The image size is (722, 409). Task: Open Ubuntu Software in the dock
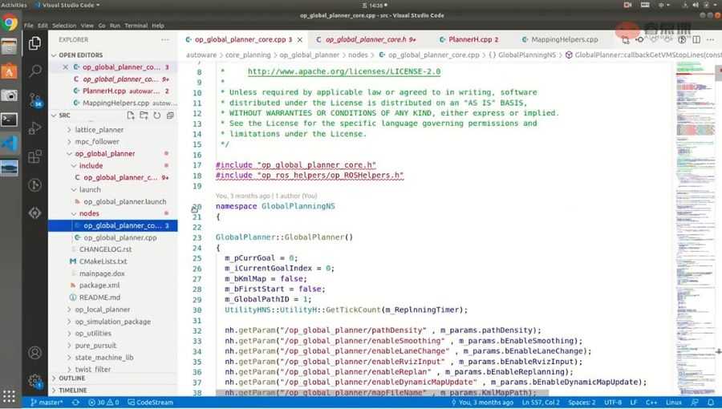click(9, 71)
